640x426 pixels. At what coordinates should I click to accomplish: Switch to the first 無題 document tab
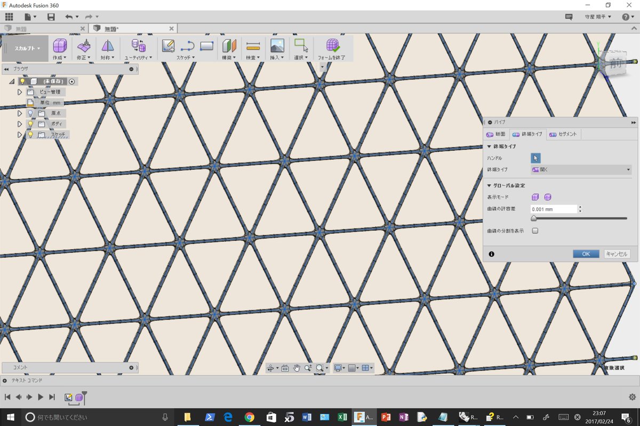(21, 28)
